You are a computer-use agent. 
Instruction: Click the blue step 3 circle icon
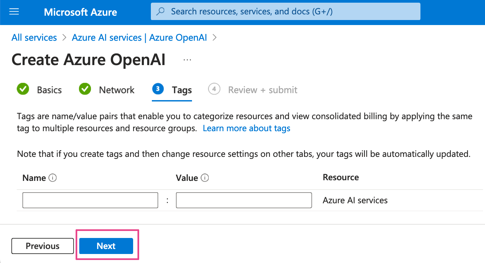point(158,89)
